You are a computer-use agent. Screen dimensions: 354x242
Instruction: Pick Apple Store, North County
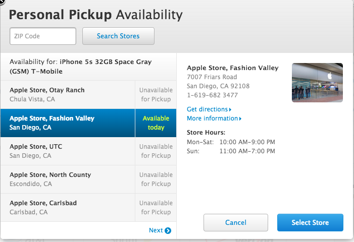(x=68, y=179)
